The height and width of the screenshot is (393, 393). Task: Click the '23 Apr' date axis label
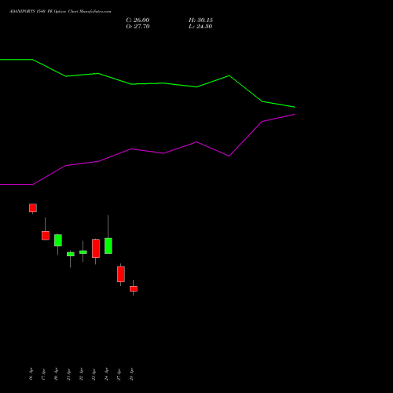94,374
